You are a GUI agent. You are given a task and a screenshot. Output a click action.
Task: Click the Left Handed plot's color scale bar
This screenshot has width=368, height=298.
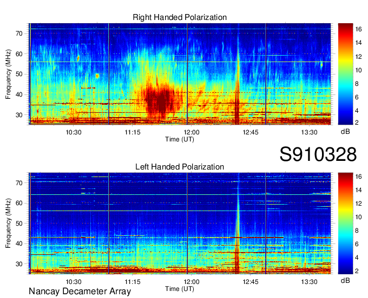(345, 223)
